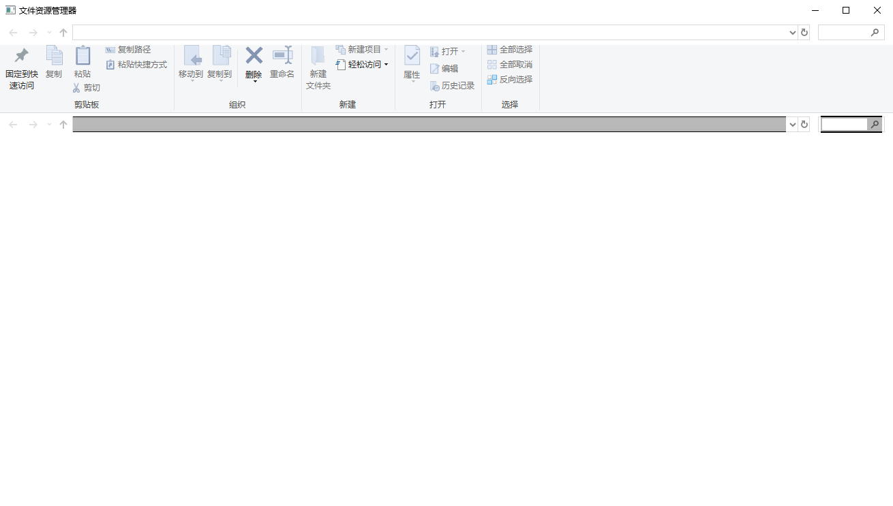Open Properties (属性) checkmark icon
The width and height of the screenshot is (893, 506).
click(412, 56)
